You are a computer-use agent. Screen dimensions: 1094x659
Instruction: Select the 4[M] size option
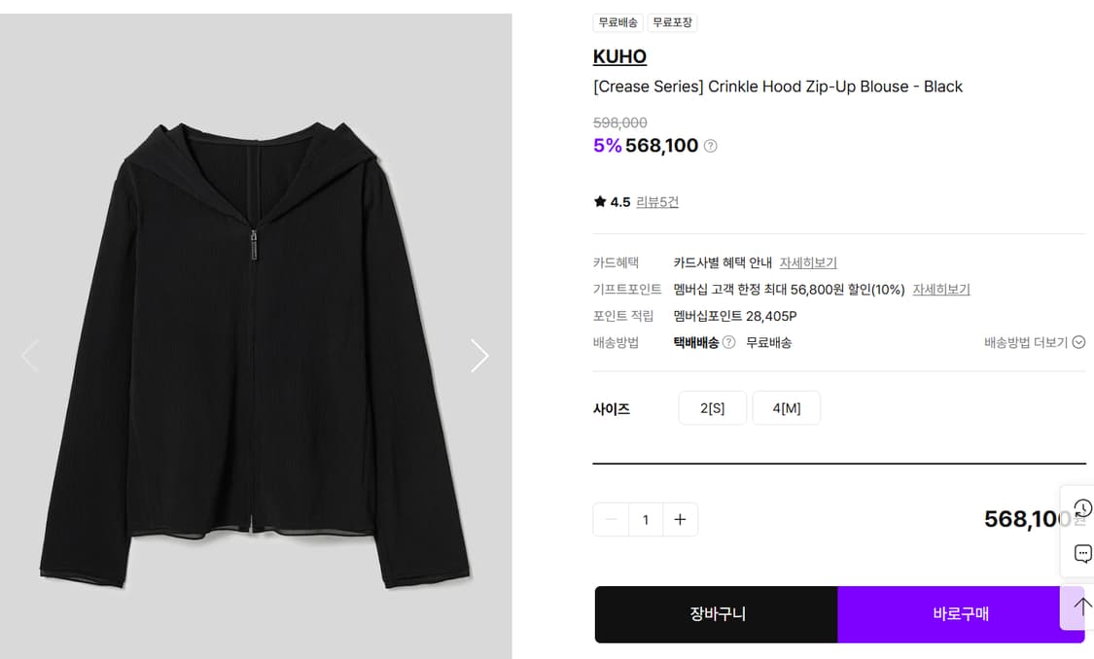(786, 407)
